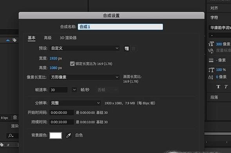Click the 渲染 render queue tab
Image resolution: width=231 pixels, height=153 pixels.
[x=15, y=126]
